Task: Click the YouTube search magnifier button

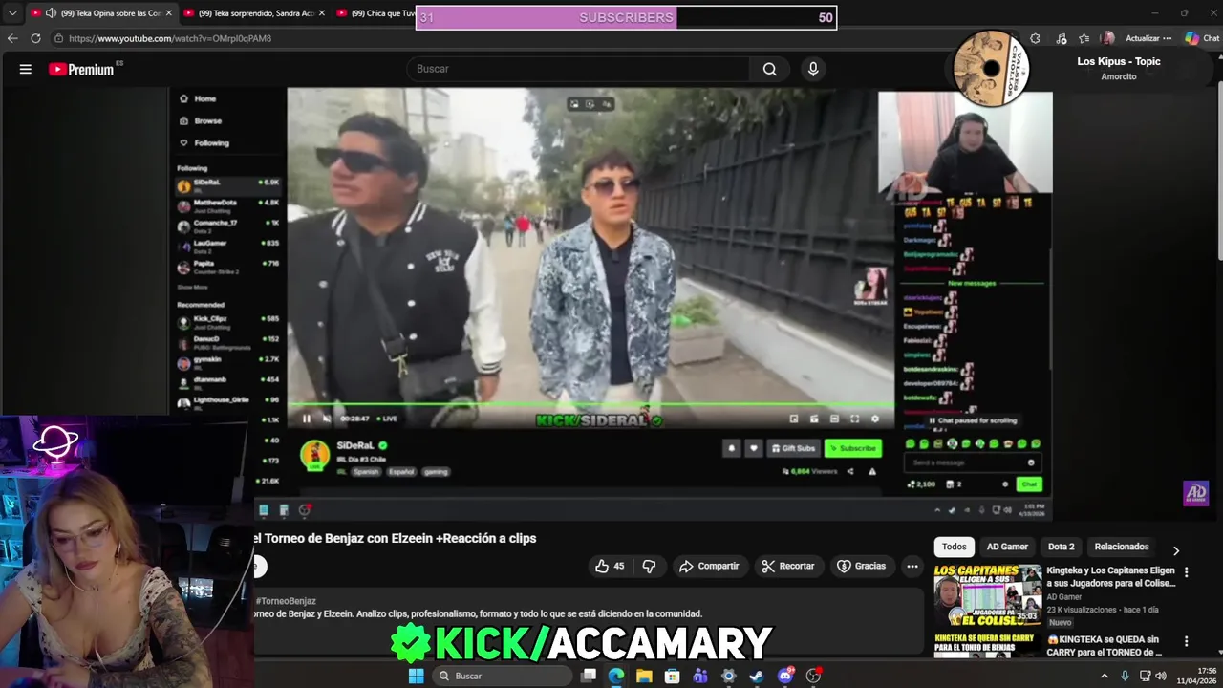Action: click(x=769, y=69)
